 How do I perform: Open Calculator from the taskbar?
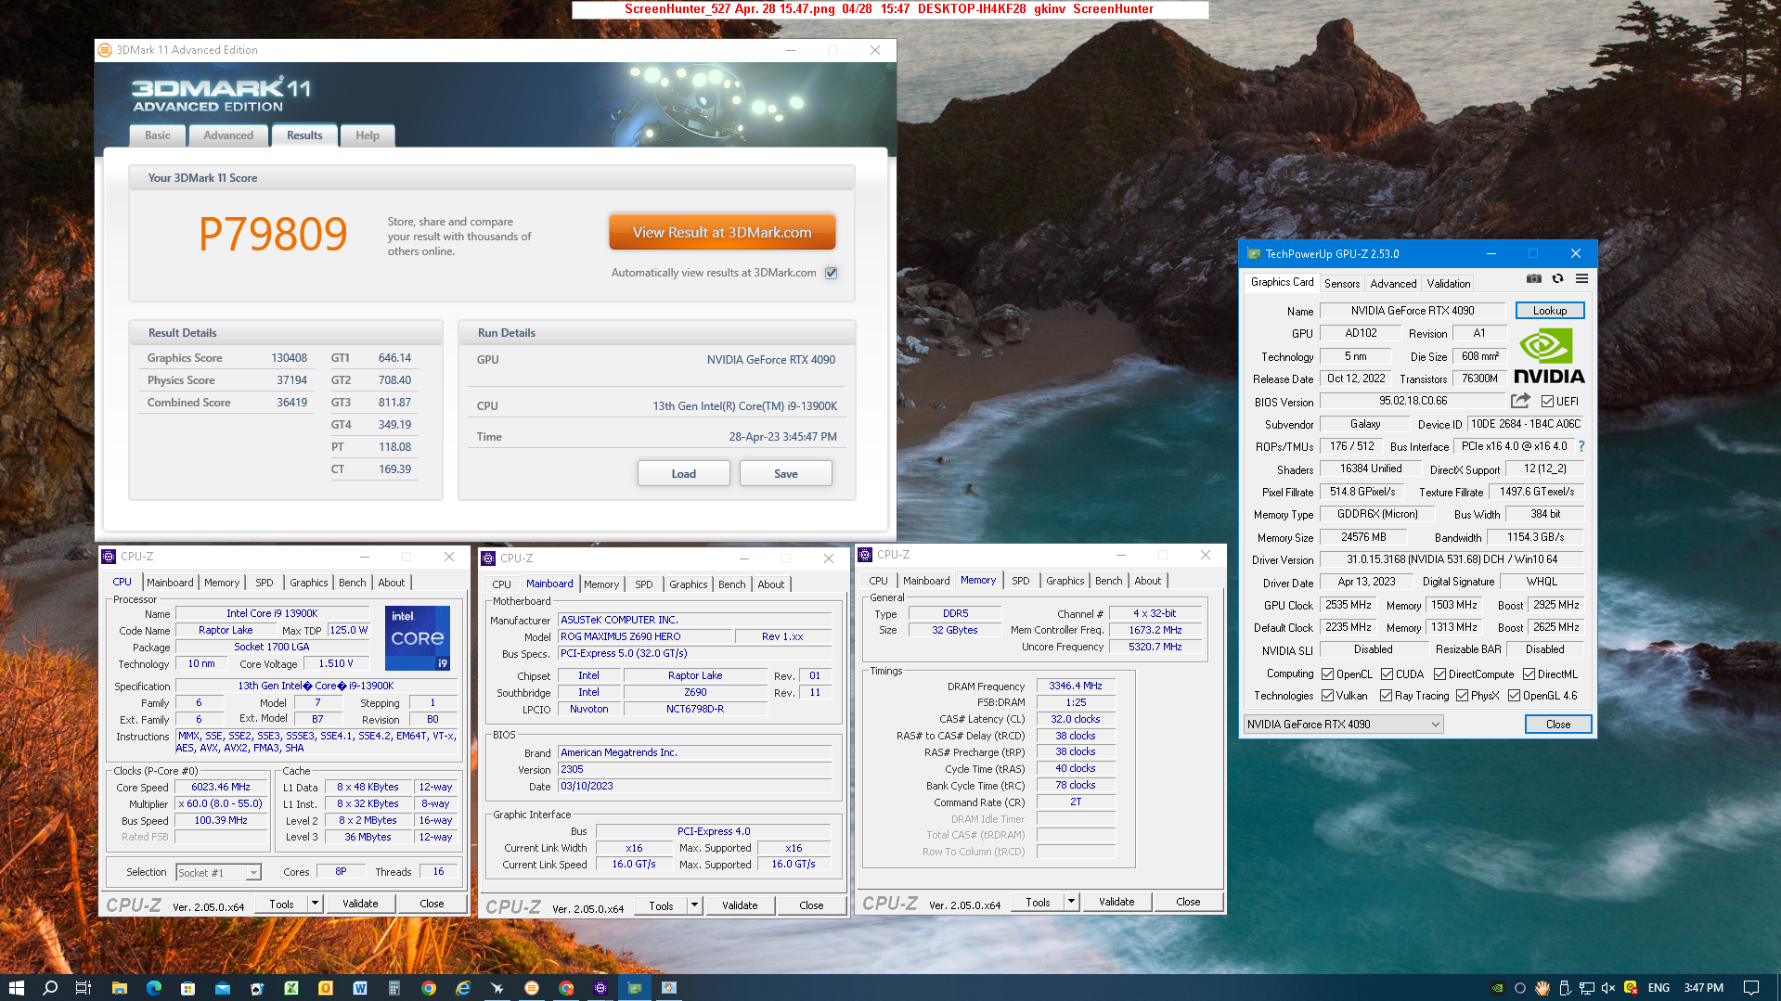(x=394, y=987)
